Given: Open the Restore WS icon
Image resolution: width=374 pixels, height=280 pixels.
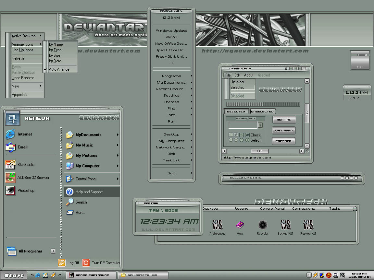Looking at the screenshot, I should pyautogui.click(x=308, y=225).
